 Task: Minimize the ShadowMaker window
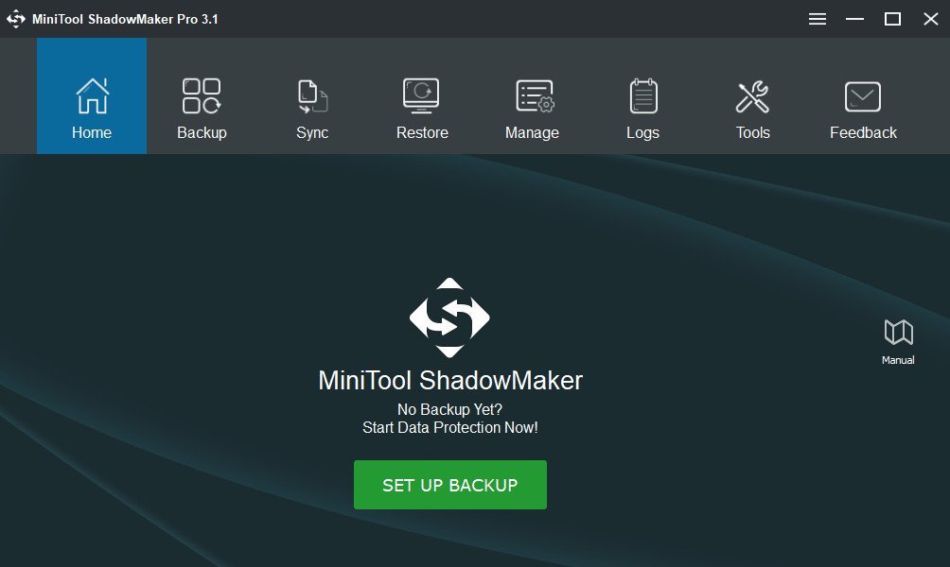click(x=854, y=19)
